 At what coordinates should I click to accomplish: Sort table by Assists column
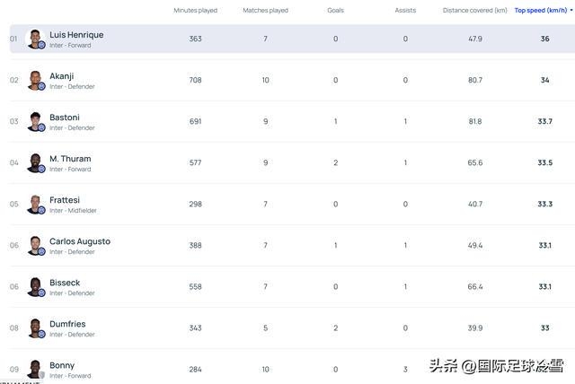405,11
